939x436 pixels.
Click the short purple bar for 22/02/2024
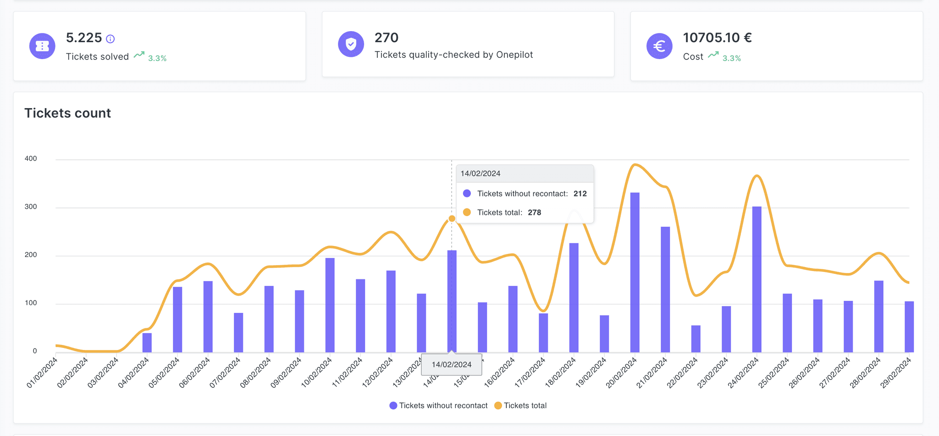(696, 339)
